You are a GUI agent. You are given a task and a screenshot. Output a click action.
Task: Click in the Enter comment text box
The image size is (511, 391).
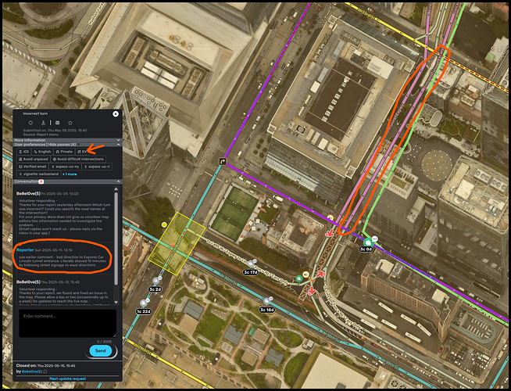[x=66, y=321]
